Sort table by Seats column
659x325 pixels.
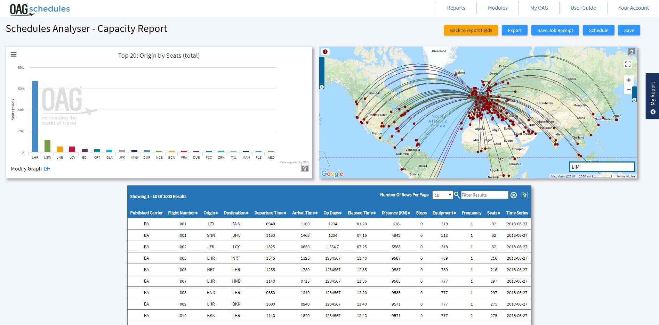493,213
